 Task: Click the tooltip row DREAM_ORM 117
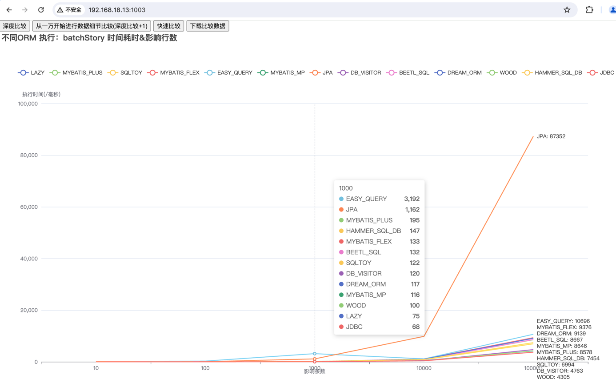(379, 284)
